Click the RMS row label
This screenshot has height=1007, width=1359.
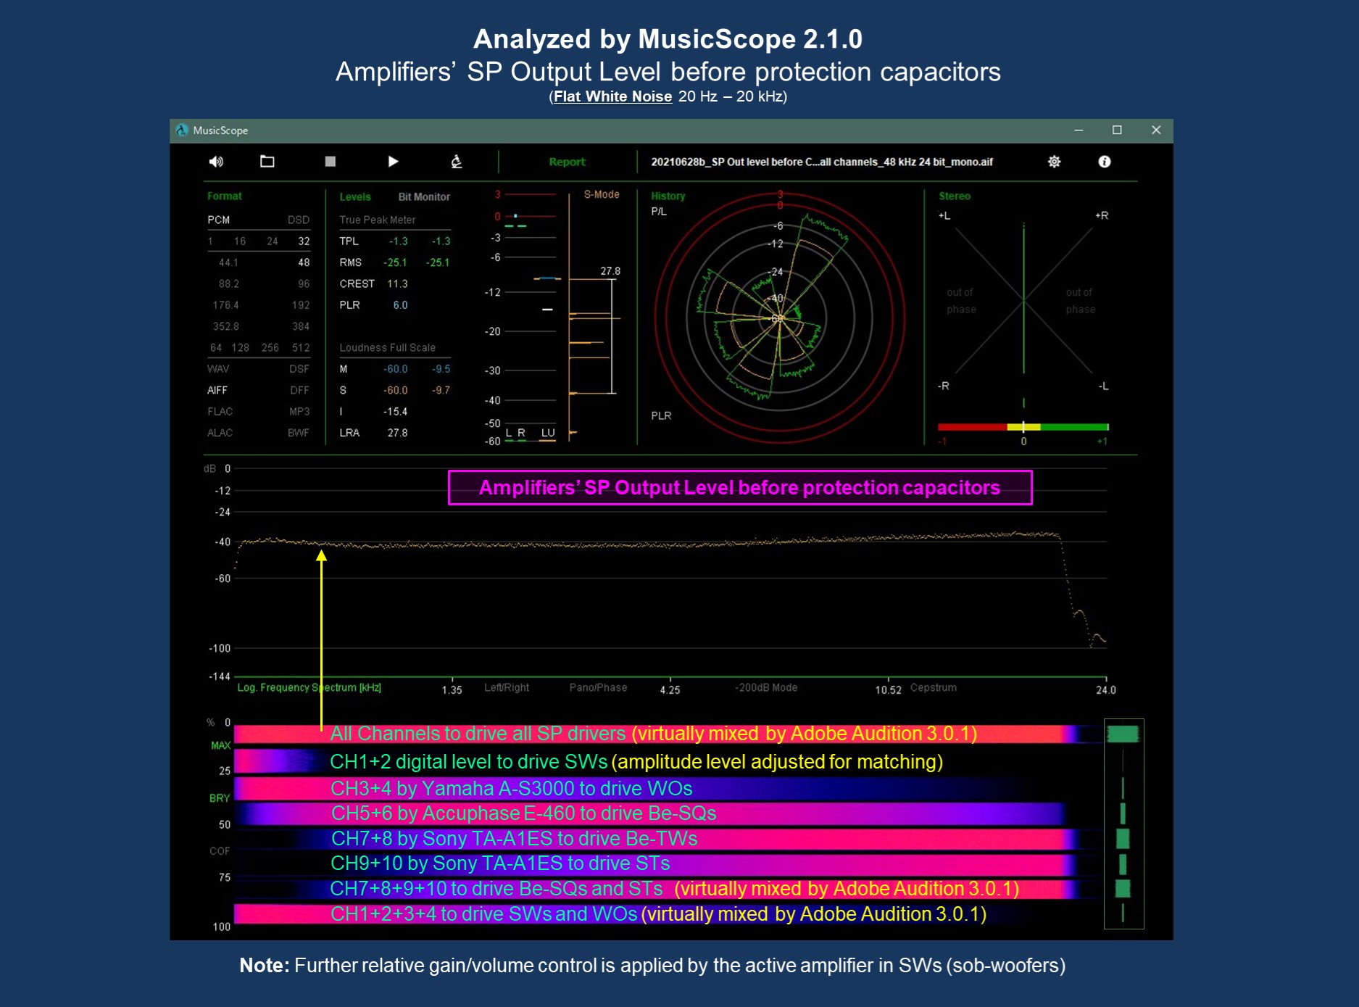[350, 263]
